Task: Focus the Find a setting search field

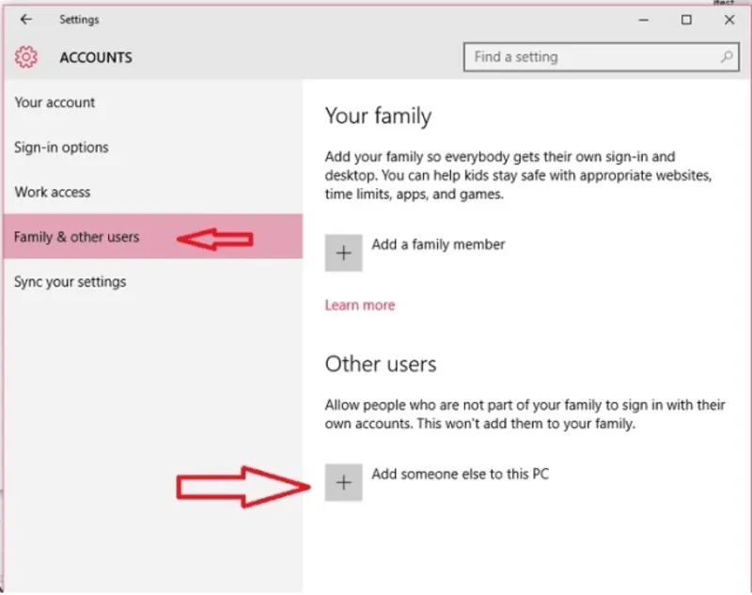Action: click(x=592, y=57)
